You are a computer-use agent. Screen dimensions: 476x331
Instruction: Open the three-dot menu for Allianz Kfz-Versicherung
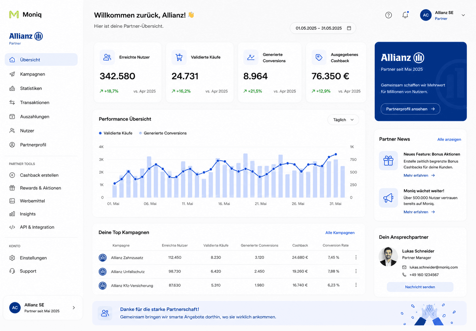(356, 285)
